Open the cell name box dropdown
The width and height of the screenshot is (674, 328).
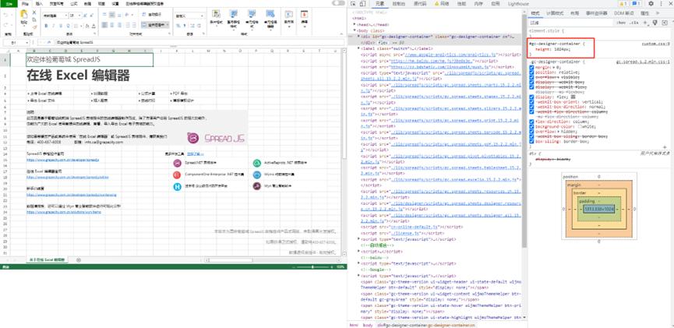(x=26, y=43)
